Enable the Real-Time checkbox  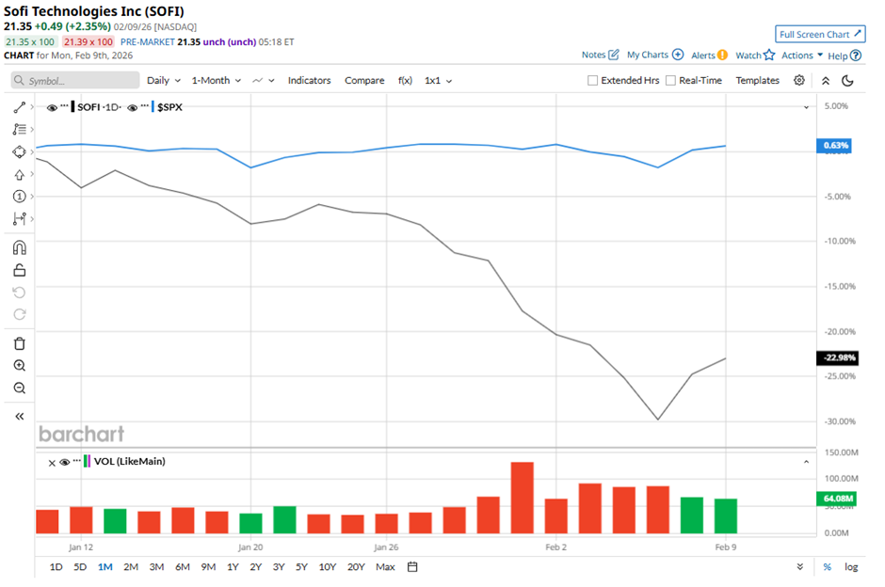pyautogui.click(x=670, y=81)
